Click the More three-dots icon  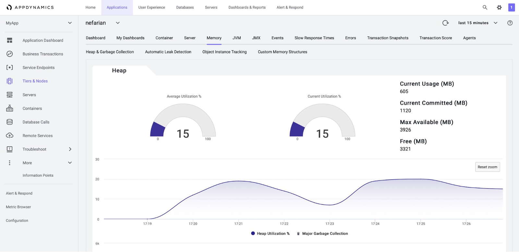(10, 163)
